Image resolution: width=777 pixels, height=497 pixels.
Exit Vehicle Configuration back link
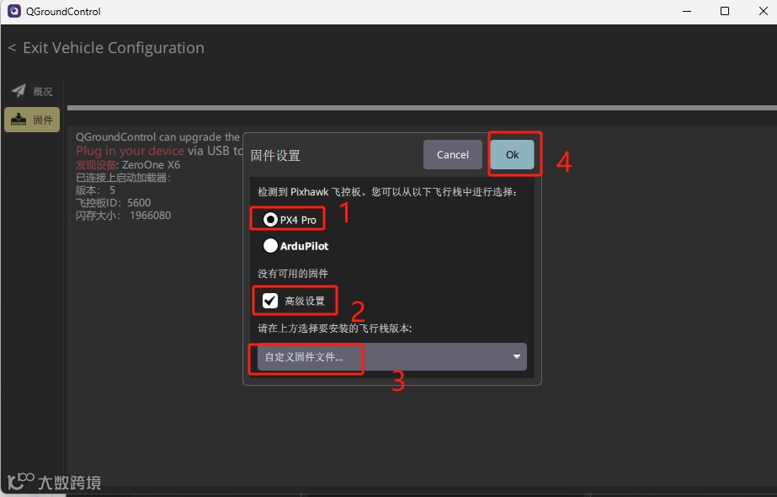107,48
